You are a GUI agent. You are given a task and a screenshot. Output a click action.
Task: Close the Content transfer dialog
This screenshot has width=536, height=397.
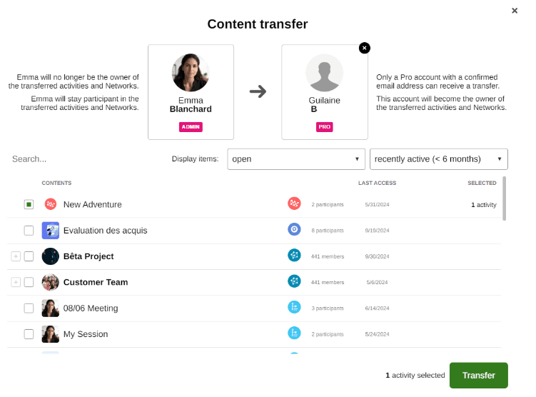[515, 11]
